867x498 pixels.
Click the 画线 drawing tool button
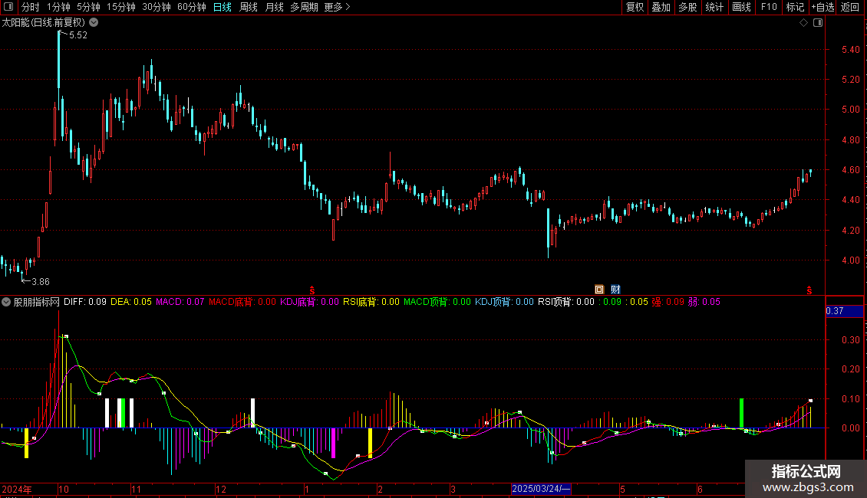click(x=741, y=7)
